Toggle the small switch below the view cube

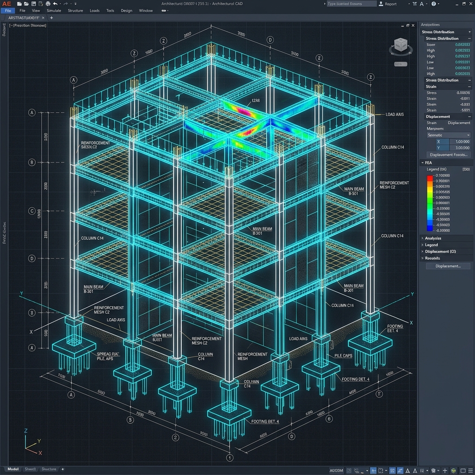(x=400, y=64)
